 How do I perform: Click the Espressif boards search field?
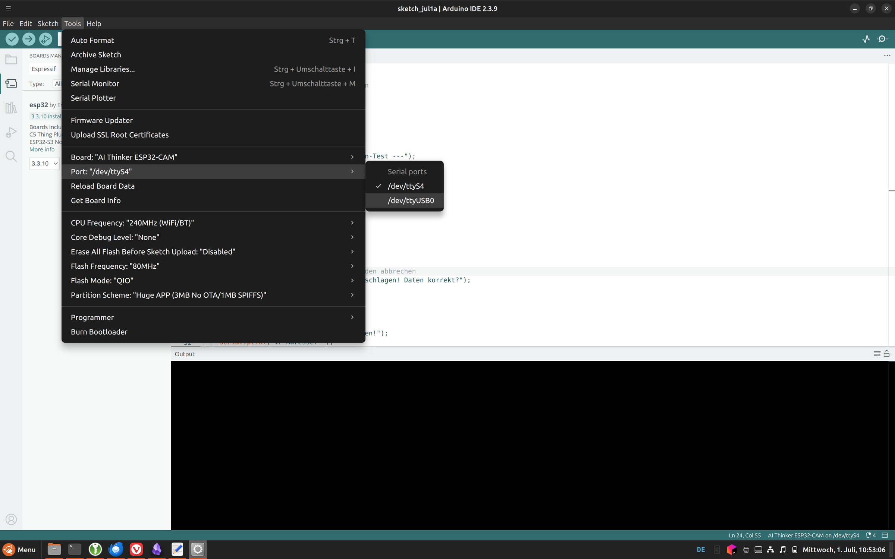pos(45,69)
